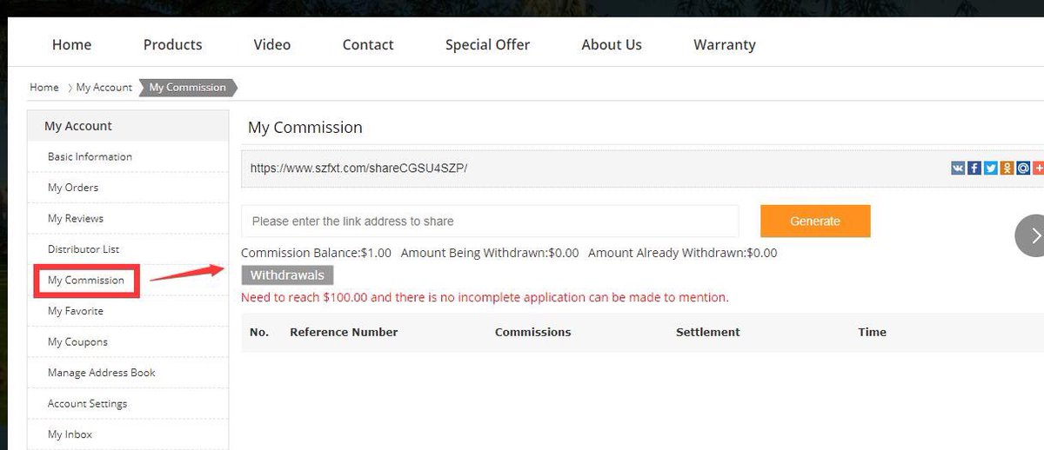Click the Reference Number column header
This screenshot has height=450, width=1044.
(x=344, y=332)
